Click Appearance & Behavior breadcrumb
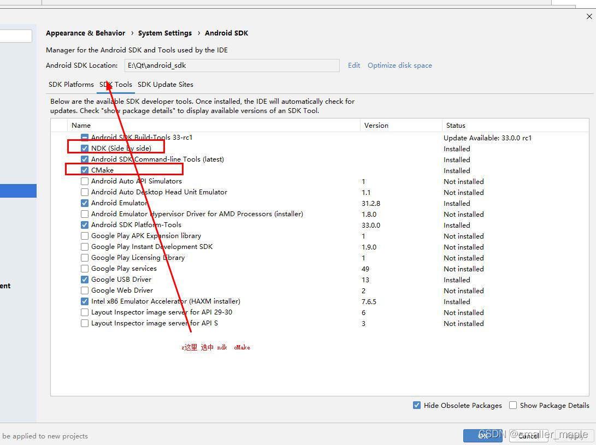 86,33
